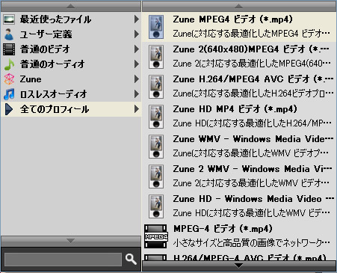Click the 最近使ったファイル screen icon
Image resolution: width=337 pixels, height=273 pixels.
point(9,19)
